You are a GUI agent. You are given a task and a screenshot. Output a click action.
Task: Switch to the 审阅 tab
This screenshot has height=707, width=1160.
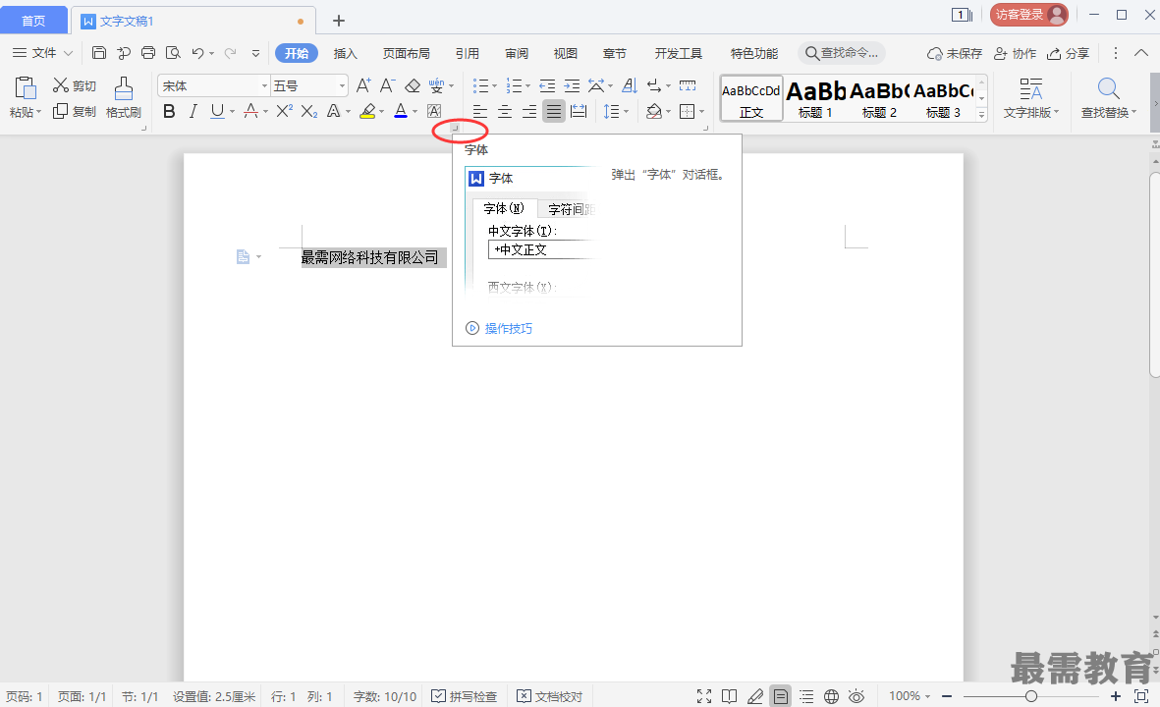517,53
